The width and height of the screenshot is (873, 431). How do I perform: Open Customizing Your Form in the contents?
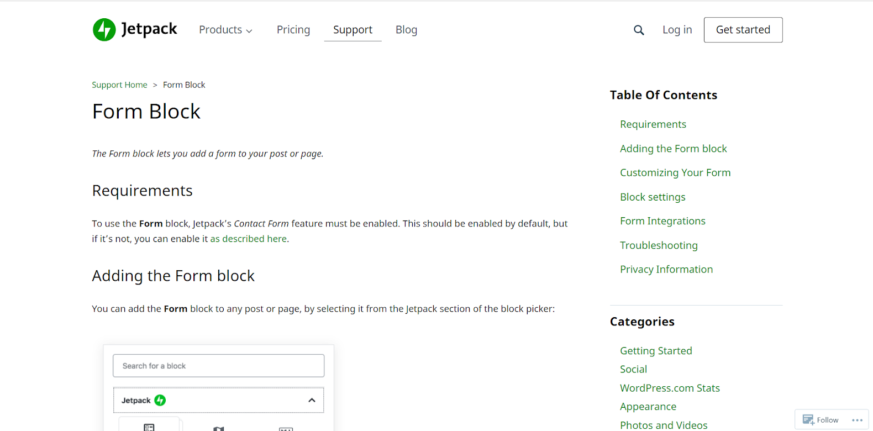coord(675,172)
